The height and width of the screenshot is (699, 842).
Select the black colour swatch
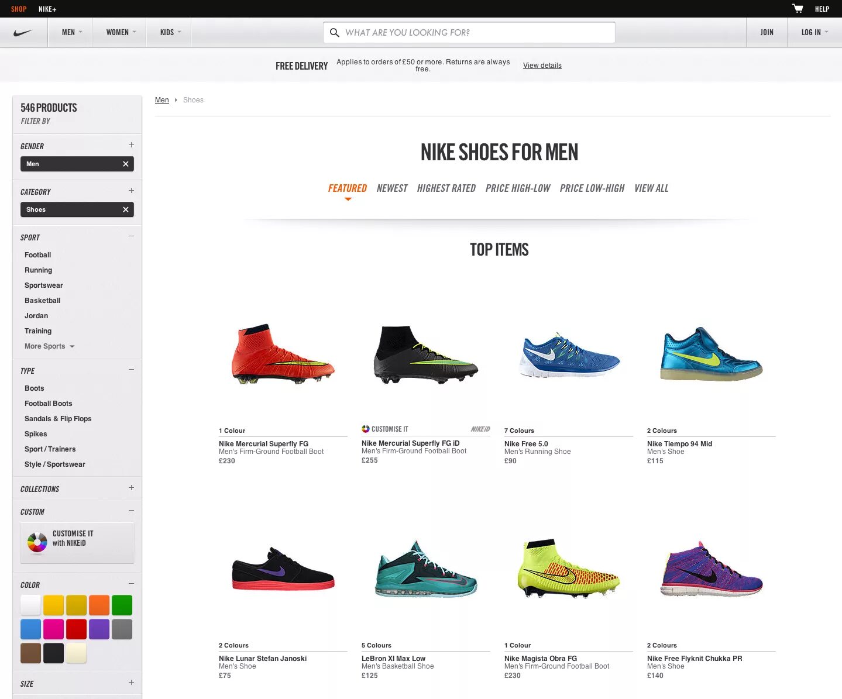click(53, 653)
